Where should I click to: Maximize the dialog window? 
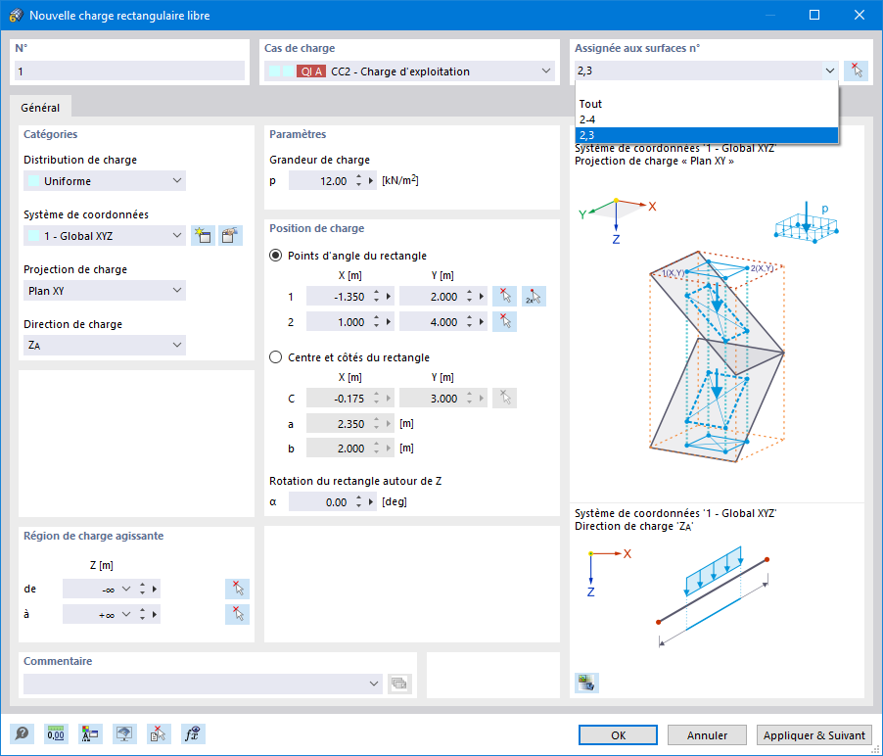tap(814, 16)
